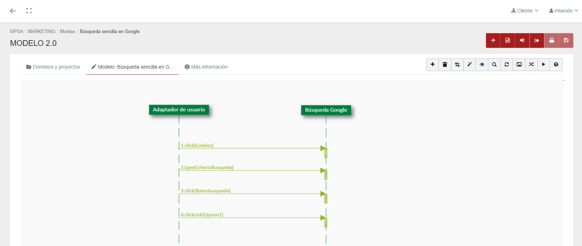Select the Adaptador de usuario lifeline box
Screen dimensions: 582x246
179,109
